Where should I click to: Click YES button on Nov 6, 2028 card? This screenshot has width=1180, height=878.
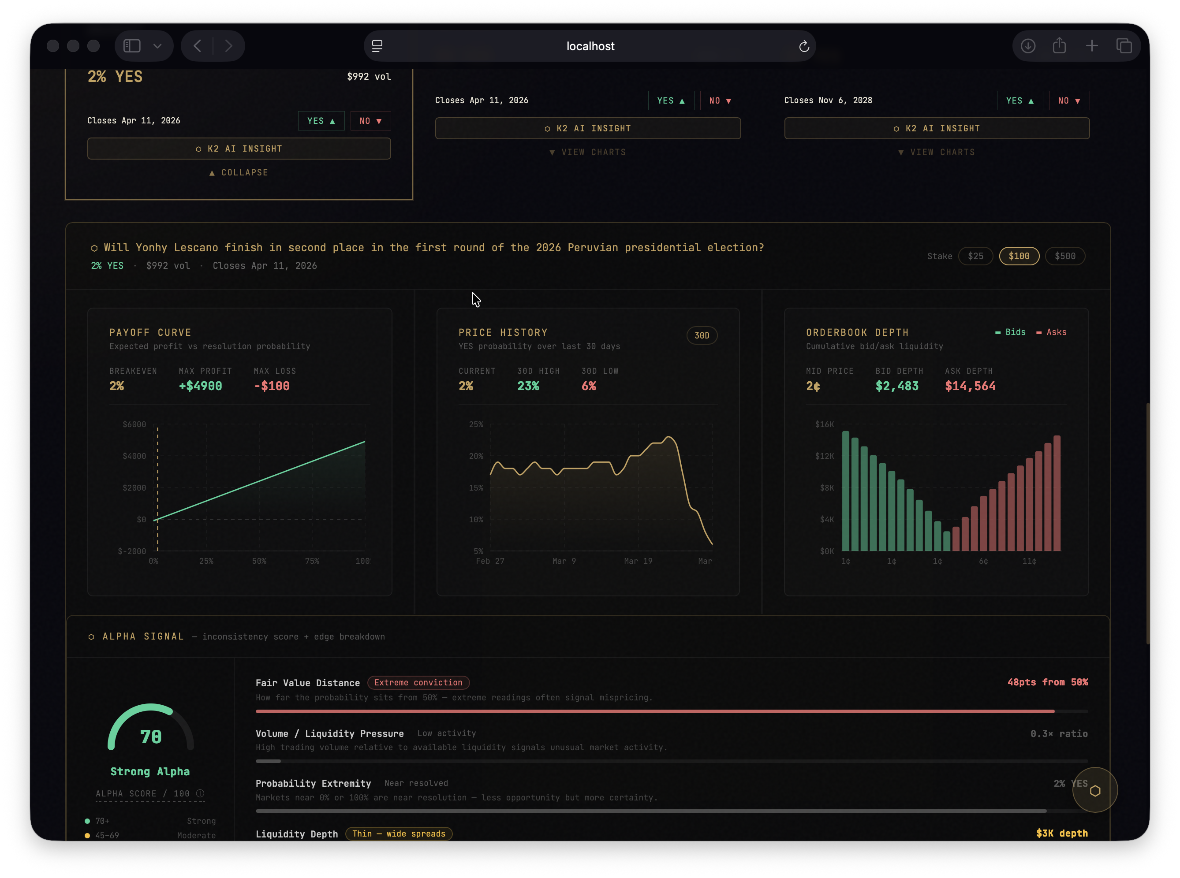(1019, 100)
